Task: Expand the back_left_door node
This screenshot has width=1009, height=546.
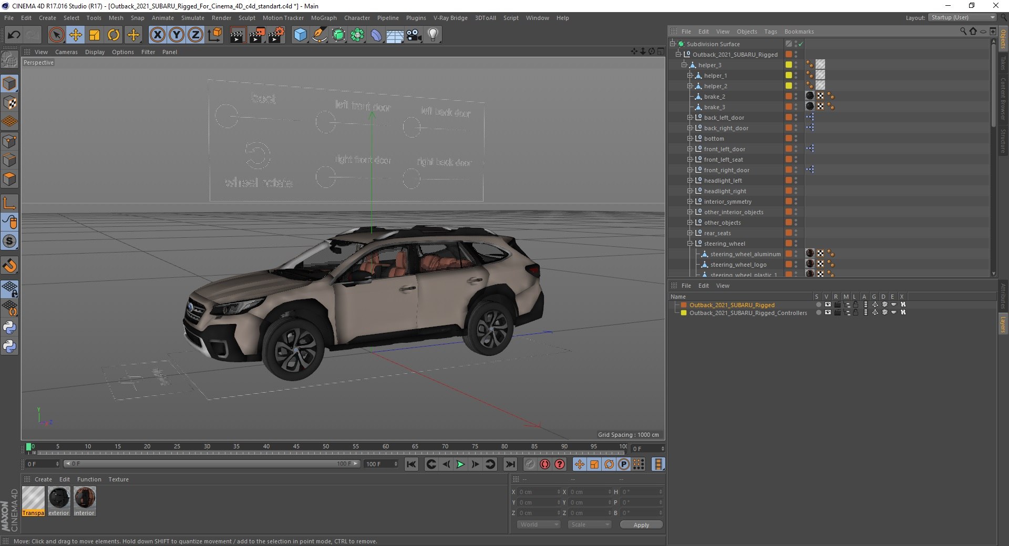Action: coord(690,118)
